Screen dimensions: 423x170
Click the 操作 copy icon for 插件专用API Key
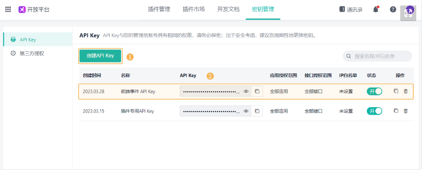pyautogui.click(x=396, y=111)
